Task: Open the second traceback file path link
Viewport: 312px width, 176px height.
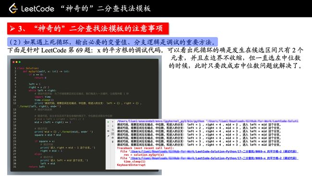Action: (x=214, y=158)
